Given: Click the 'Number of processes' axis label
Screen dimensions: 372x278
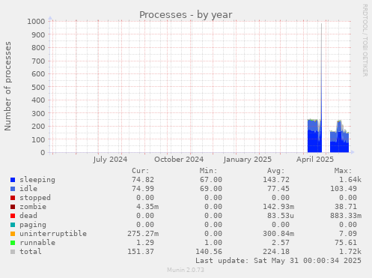Looking at the screenshot, I should (x=7, y=86).
